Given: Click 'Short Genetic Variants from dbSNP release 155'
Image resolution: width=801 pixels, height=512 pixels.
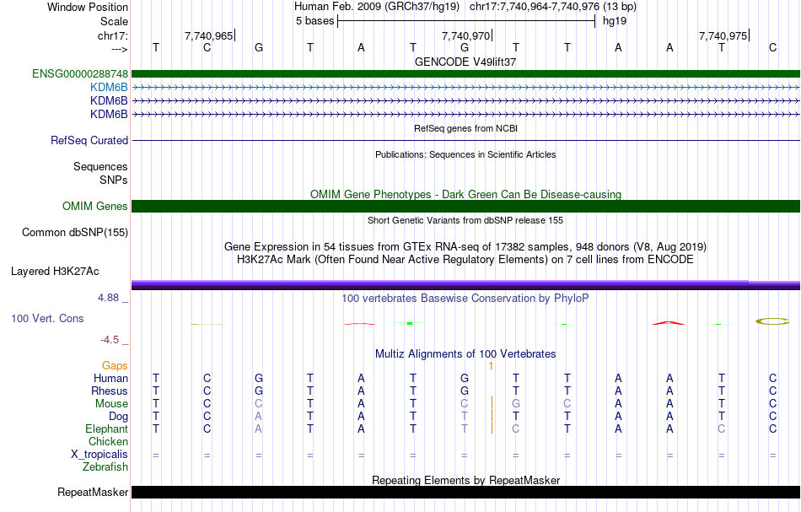Looking at the screenshot, I should tap(465, 220).
